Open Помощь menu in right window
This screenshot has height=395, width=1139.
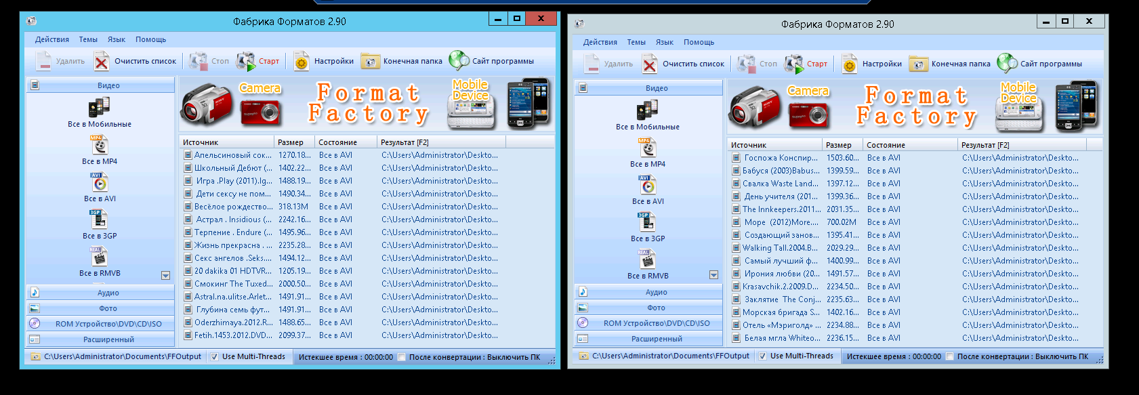[699, 42]
